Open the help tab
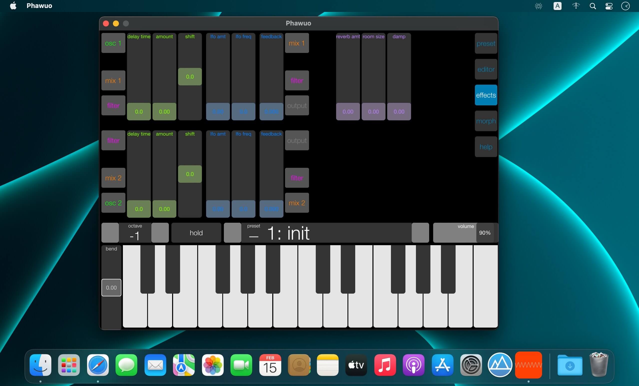The width and height of the screenshot is (639, 386). pos(486,147)
